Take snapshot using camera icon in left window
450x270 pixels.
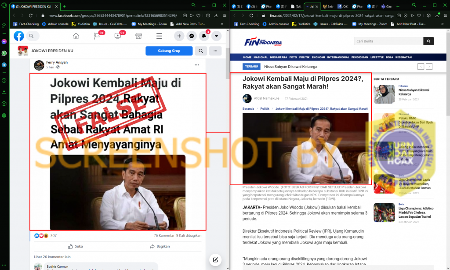click(185, 15)
